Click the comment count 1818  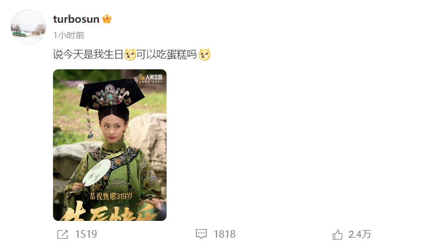[x=224, y=234]
